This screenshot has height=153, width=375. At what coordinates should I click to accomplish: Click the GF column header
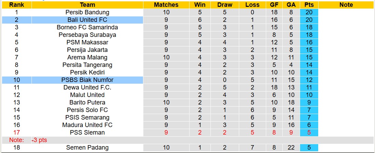[x=274, y=5]
